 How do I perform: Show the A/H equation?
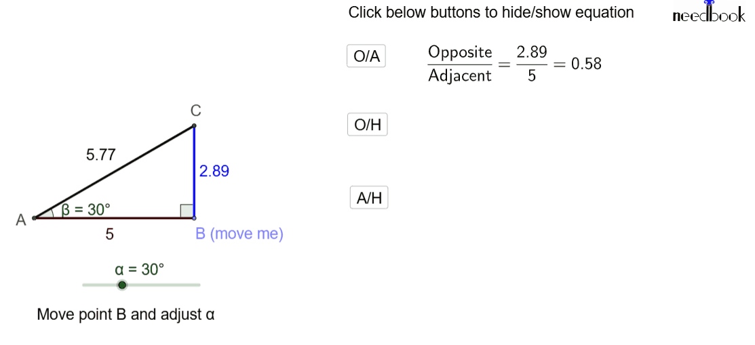point(369,198)
